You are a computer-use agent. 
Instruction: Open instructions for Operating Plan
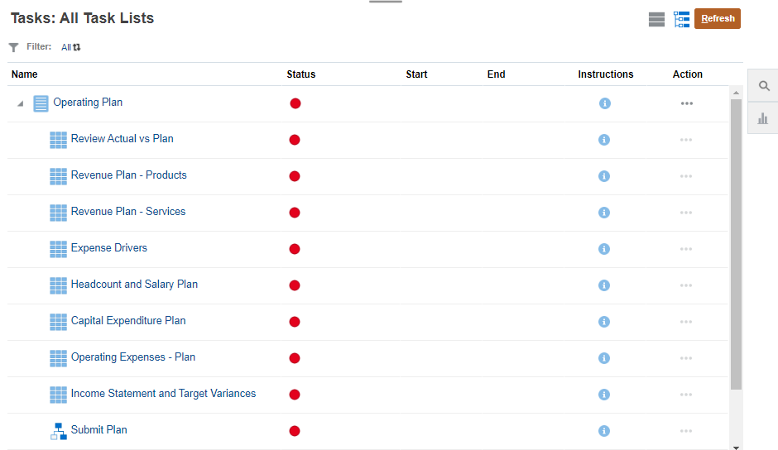[604, 103]
